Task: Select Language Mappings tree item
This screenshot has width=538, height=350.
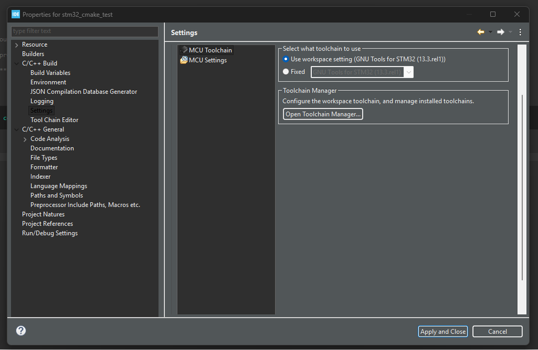Action: 59,186
